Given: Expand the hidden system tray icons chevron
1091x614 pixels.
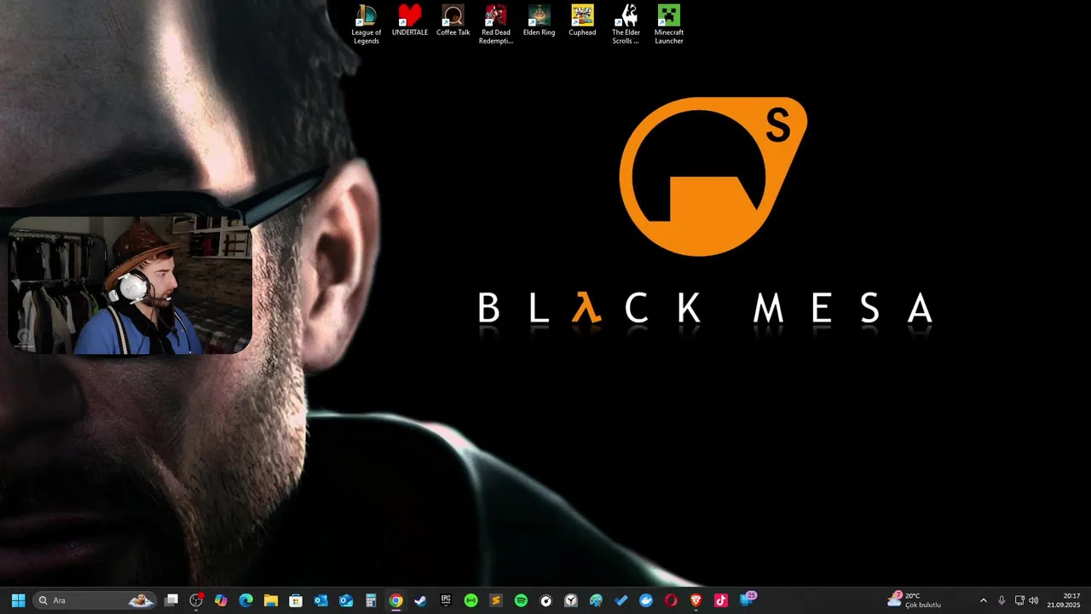Looking at the screenshot, I should [983, 600].
